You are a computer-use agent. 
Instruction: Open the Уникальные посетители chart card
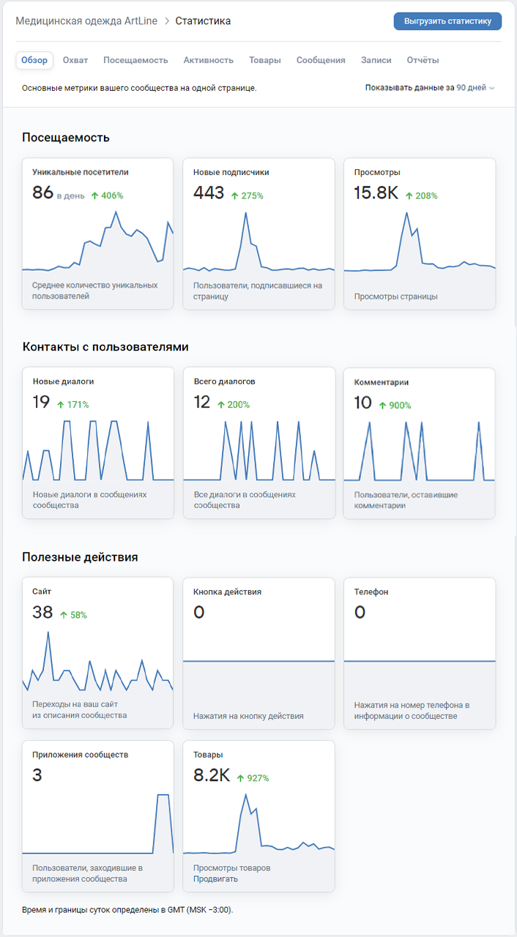point(97,234)
